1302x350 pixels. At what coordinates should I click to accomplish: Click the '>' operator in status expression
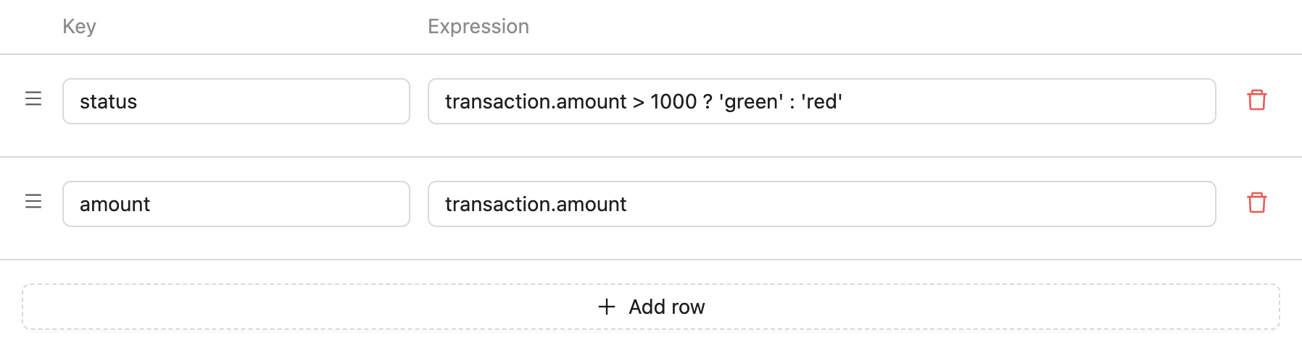pyautogui.click(x=638, y=102)
